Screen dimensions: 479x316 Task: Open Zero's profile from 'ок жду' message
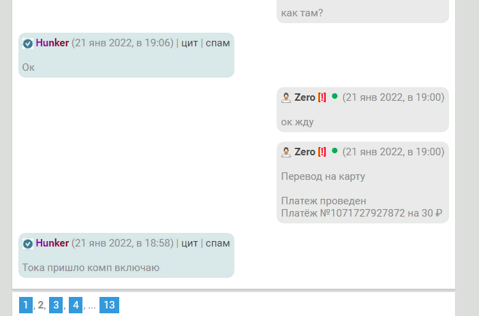click(305, 97)
